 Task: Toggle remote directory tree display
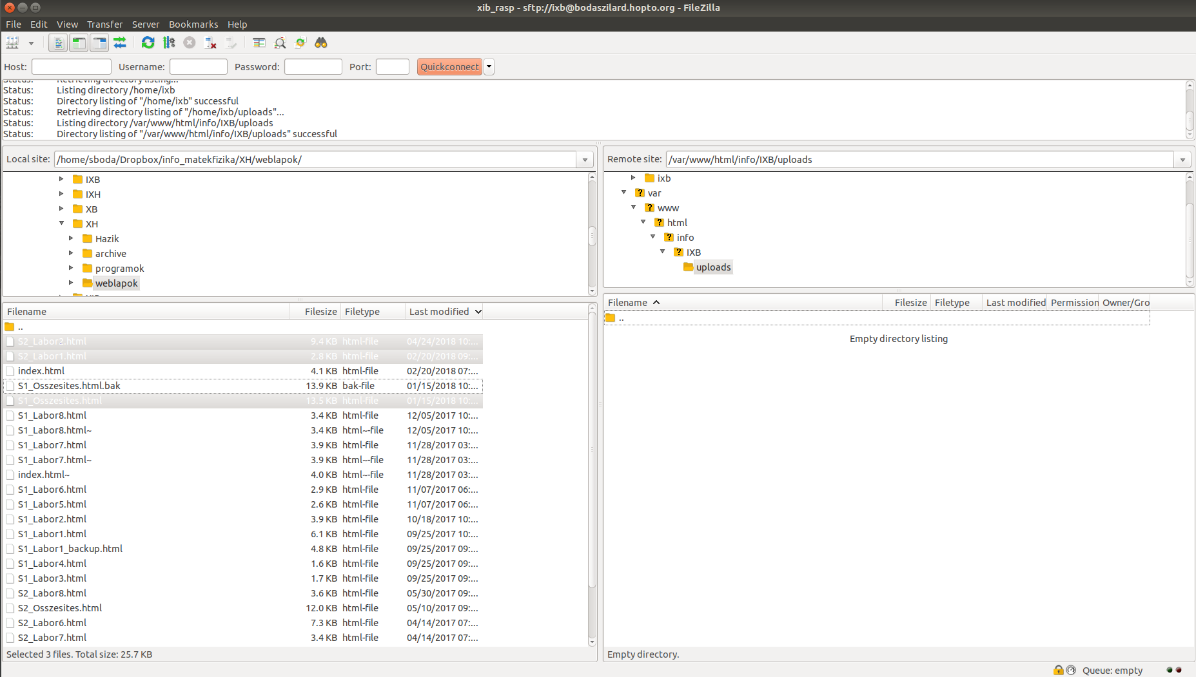[x=99, y=43]
